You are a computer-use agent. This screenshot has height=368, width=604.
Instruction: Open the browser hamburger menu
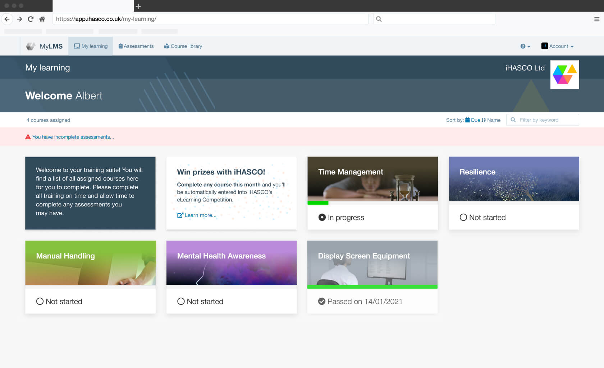click(596, 19)
